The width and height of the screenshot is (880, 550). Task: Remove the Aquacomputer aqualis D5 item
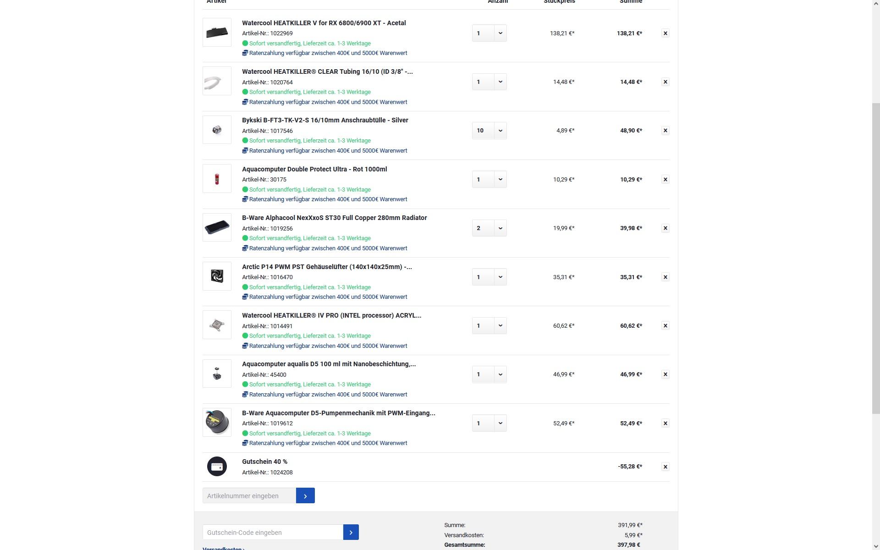click(x=665, y=374)
